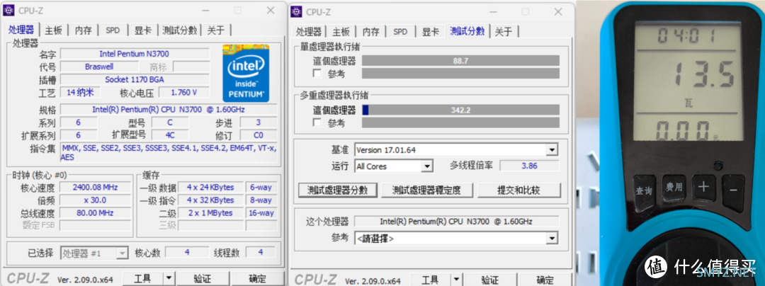This screenshot has width=765, height=286.
Task: Open 内存 tab in the left CPU-Z window
Action: click(83, 30)
